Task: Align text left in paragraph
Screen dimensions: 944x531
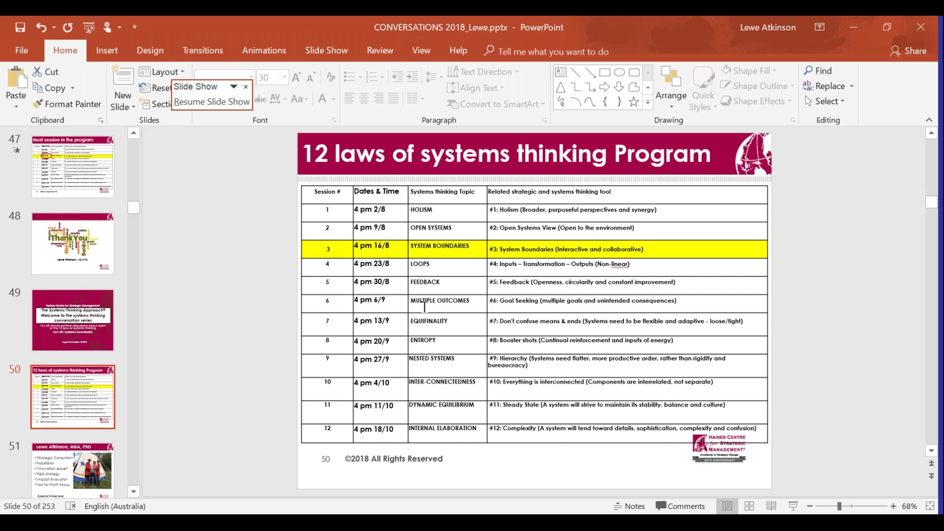Action: 349,98
